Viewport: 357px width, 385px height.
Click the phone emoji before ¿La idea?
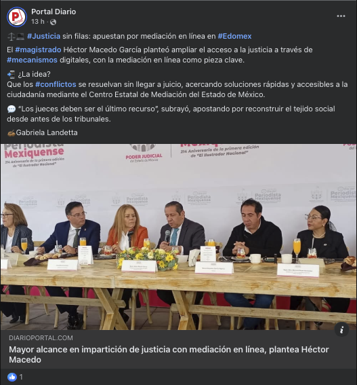click(11, 74)
